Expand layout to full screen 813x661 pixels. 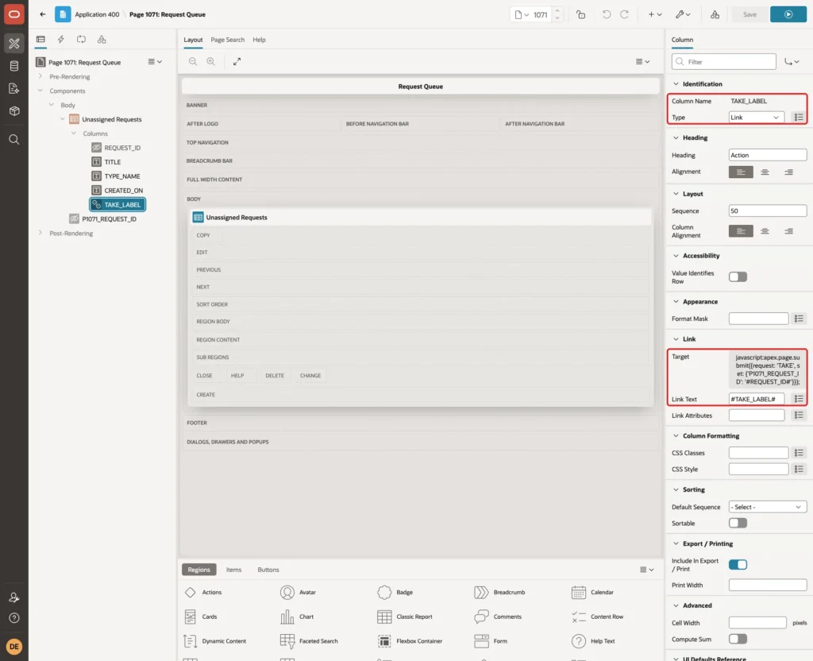(237, 61)
